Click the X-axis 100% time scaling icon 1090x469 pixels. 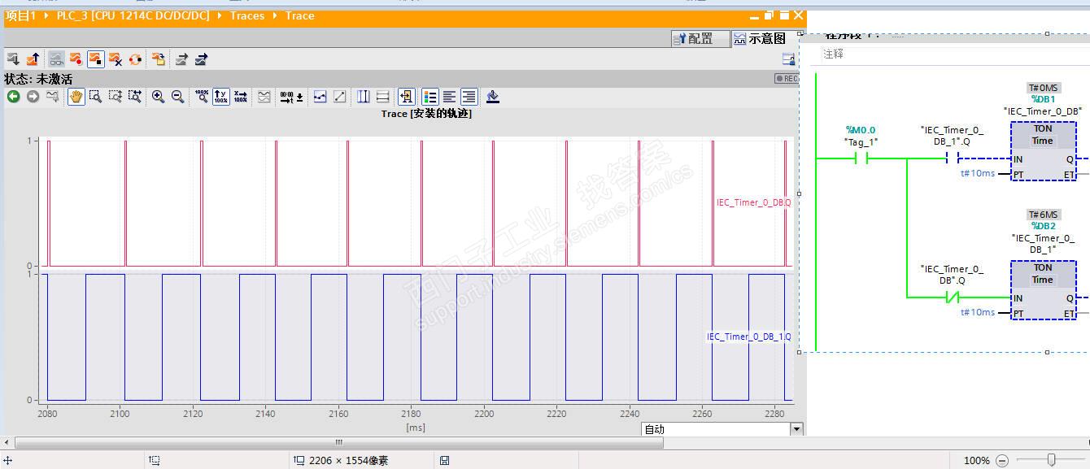(x=241, y=97)
